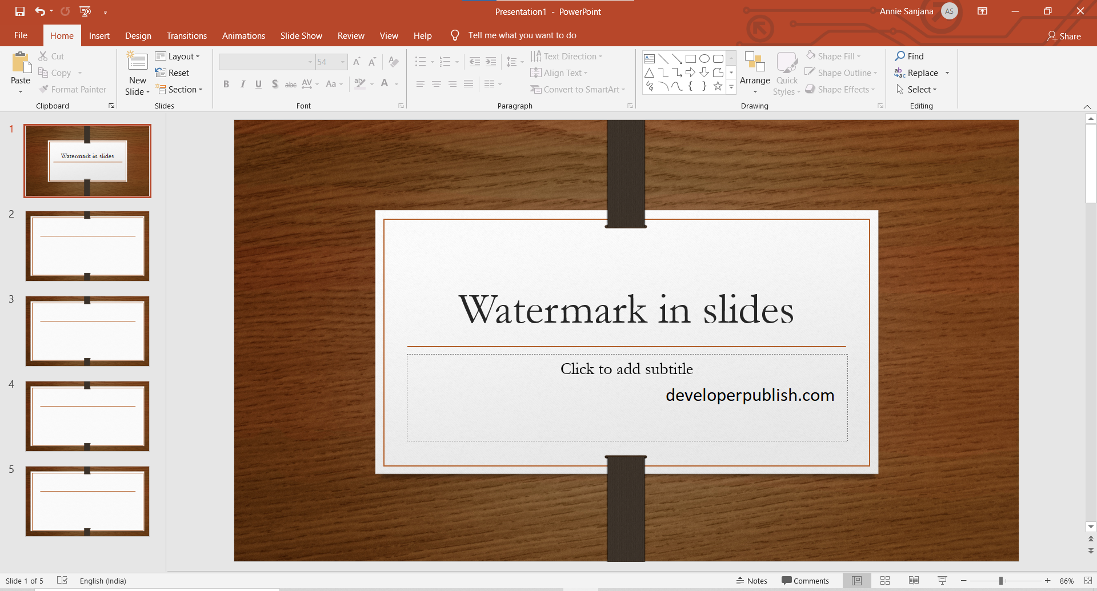Toggle bold formatting

226,84
